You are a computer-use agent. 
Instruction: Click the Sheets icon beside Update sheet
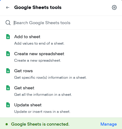coord(8,105)
